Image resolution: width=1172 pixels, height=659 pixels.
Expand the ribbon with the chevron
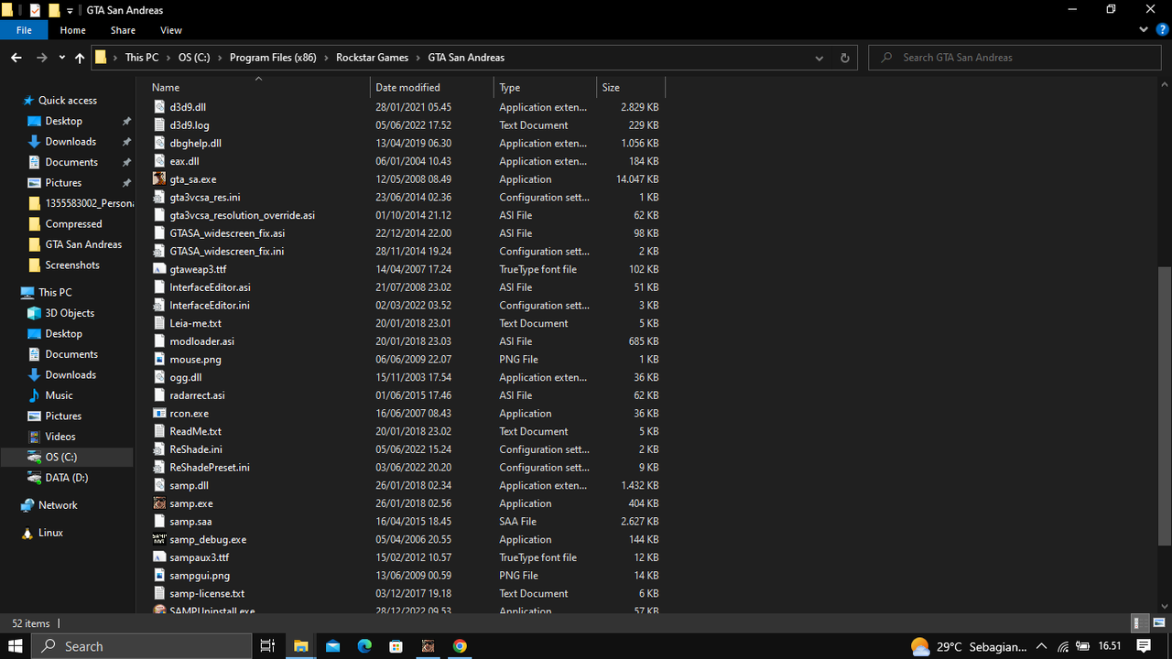point(1142,30)
